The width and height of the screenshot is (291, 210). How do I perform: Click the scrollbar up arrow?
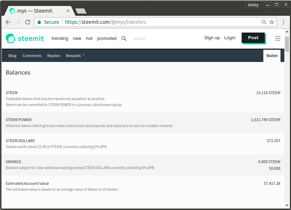pos(287,31)
